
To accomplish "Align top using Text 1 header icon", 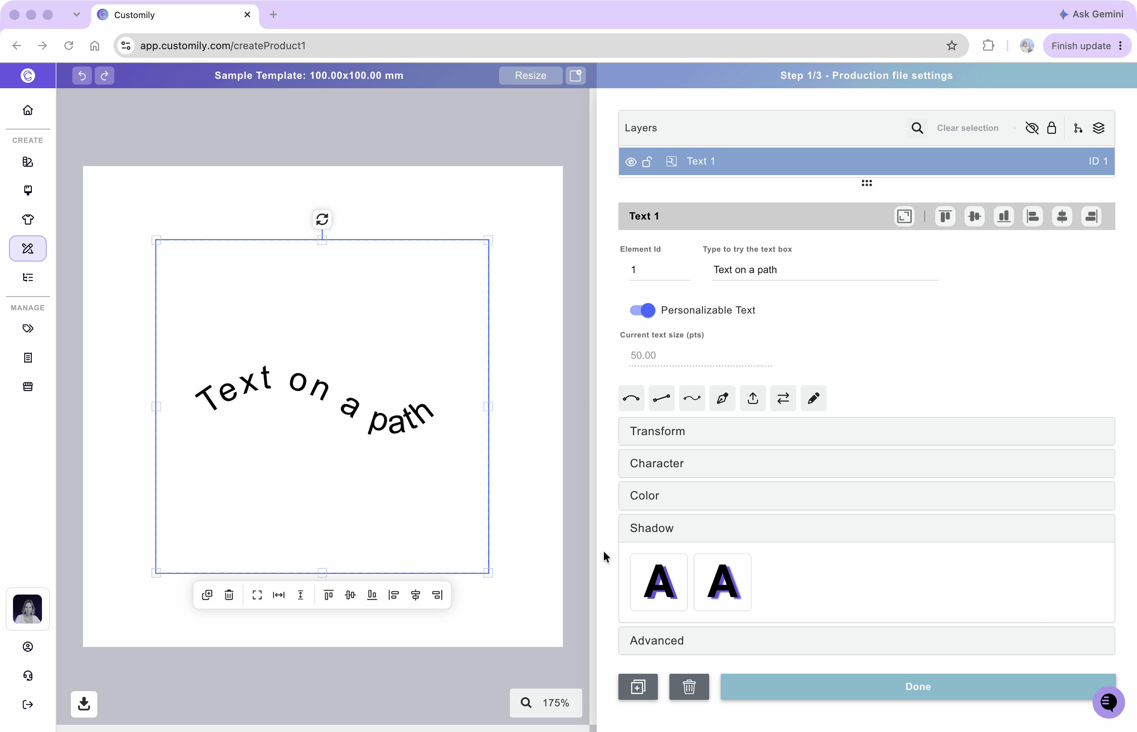I will coord(945,216).
